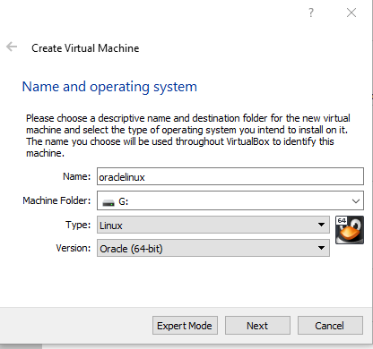
Task: Open the Type dropdown showing Linux
Action: [x=213, y=225]
